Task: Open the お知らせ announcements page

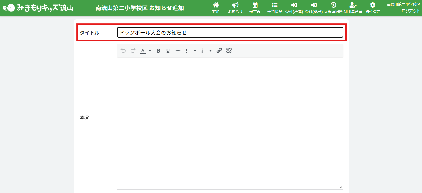Action: pos(235,8)
